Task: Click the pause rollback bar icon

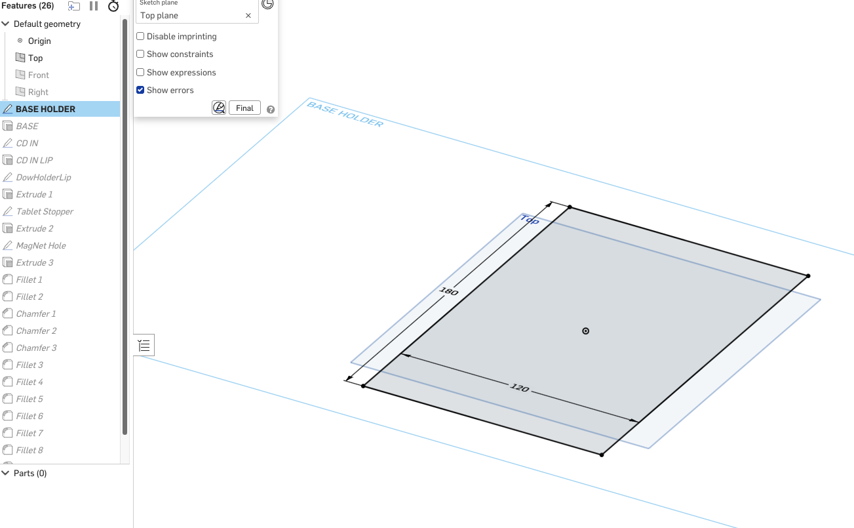Action: (94, 6)
